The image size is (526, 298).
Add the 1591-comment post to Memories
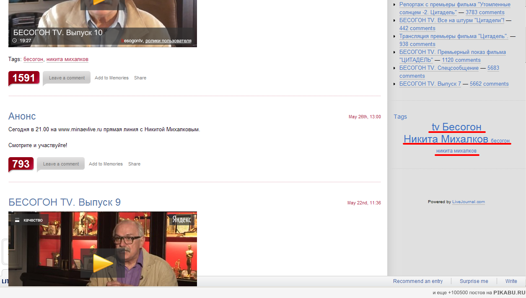111,78
